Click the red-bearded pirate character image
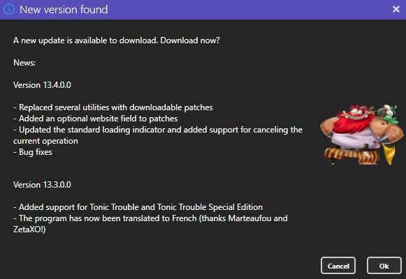This screenshot has height=279, width=406. (x=361, y=135)
